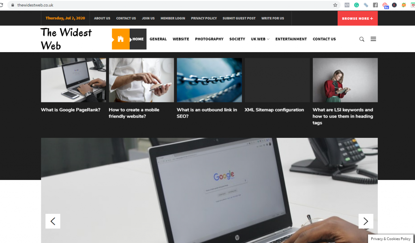415x243 pixels.
Task: Open XML Sitemap configuration article
Action: [x=274, y=110]
